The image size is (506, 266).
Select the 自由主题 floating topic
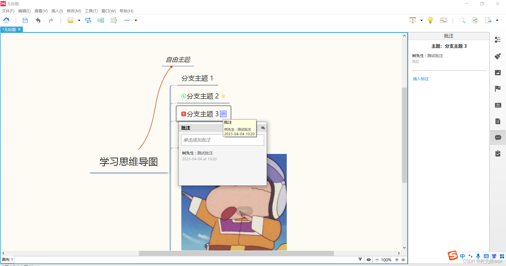[x=178, y=60]
